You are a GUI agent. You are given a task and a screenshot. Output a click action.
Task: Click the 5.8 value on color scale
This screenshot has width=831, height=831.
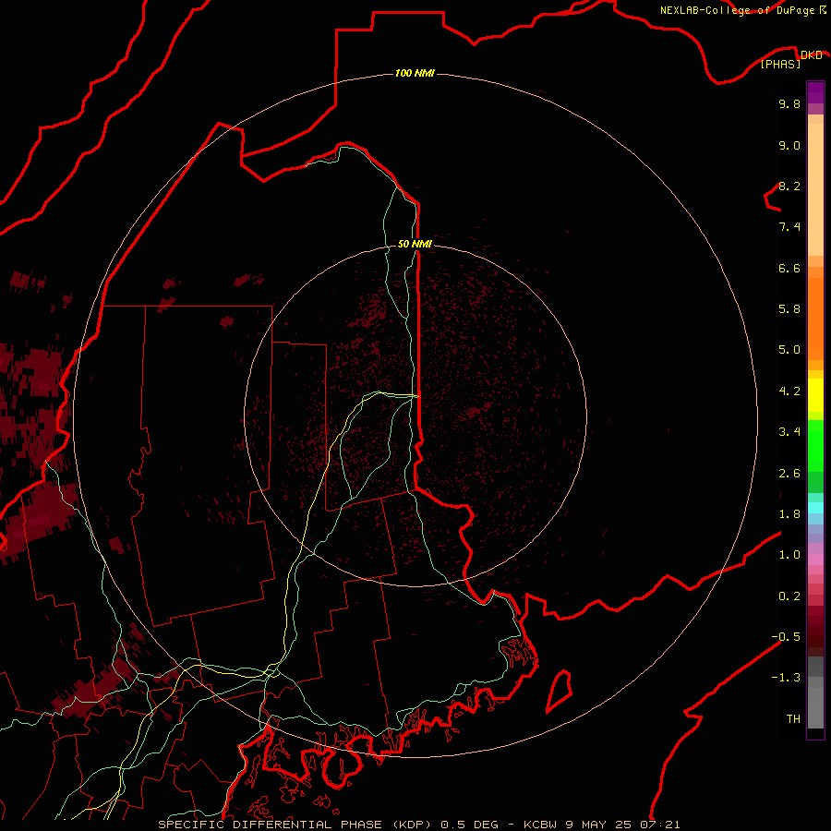[789, 309]
